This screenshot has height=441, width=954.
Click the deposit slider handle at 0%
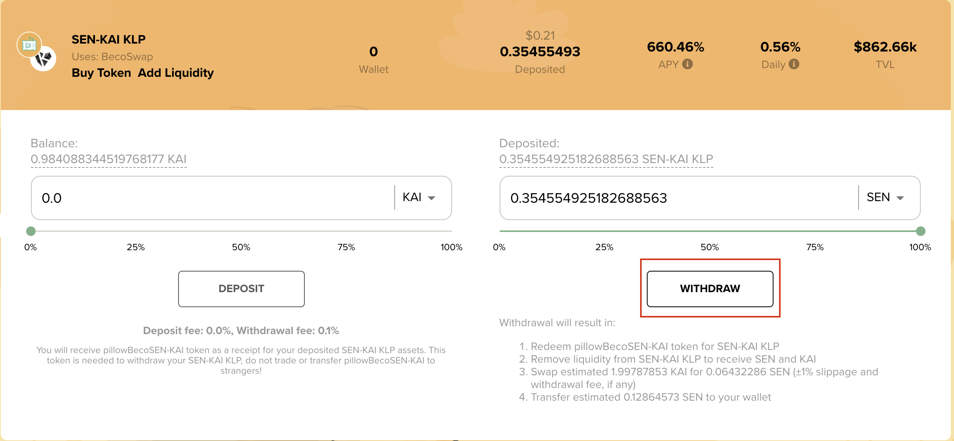31,231
